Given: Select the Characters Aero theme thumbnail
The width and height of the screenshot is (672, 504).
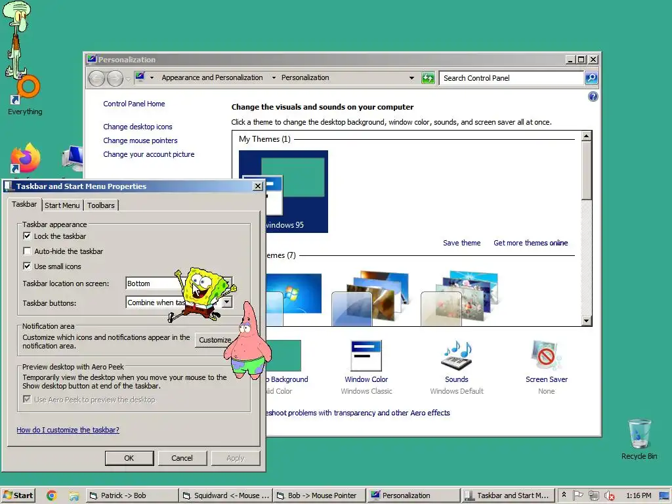Looking at the screenshot, I should [460, 298].
